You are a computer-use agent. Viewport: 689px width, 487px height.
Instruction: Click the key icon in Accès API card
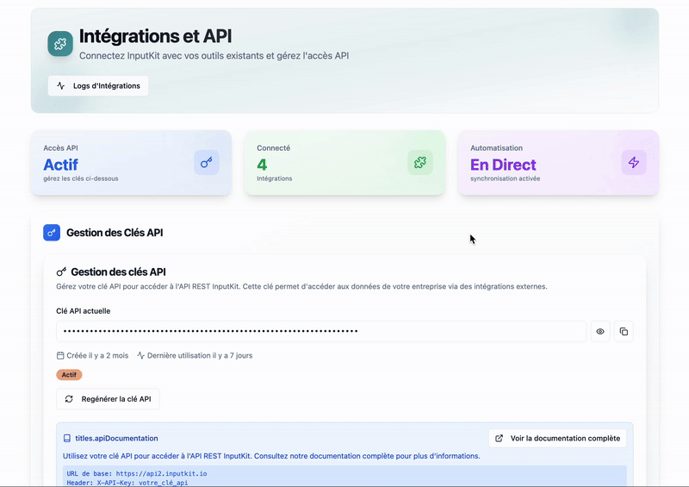(x=207, y=163)
